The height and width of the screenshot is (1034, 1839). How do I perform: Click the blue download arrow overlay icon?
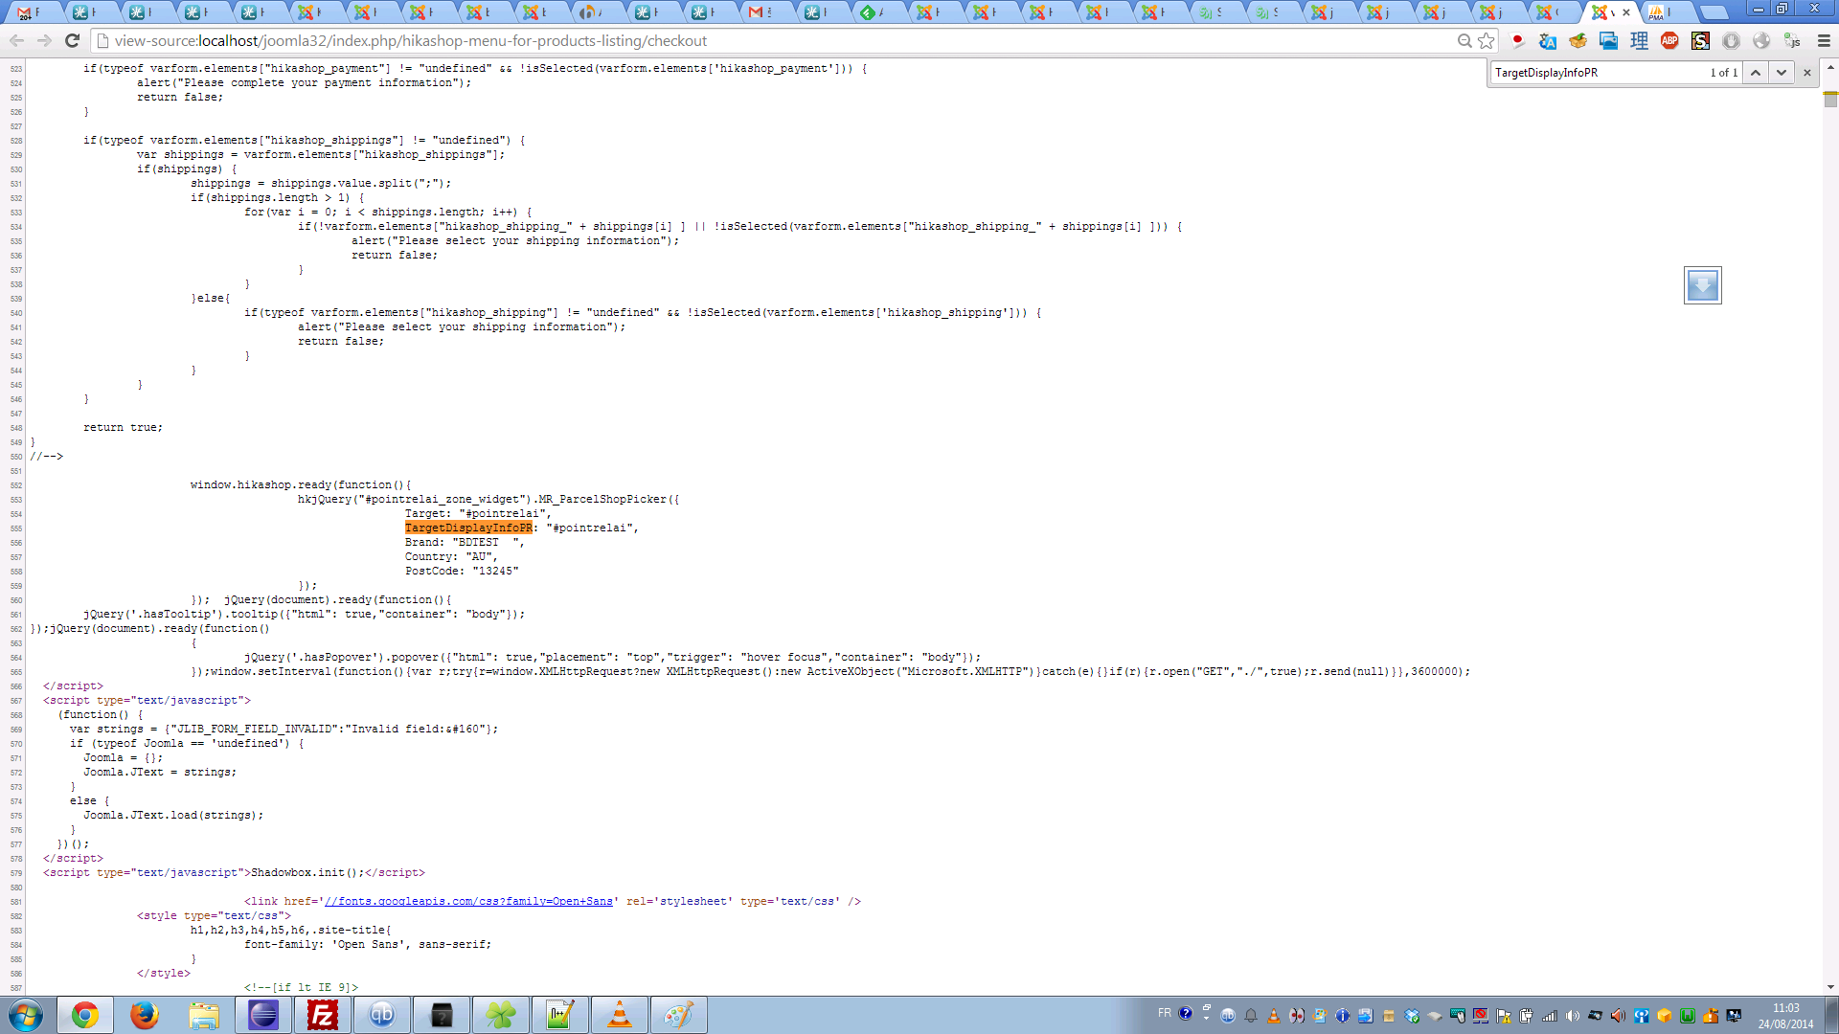(x=1702, y=285)
